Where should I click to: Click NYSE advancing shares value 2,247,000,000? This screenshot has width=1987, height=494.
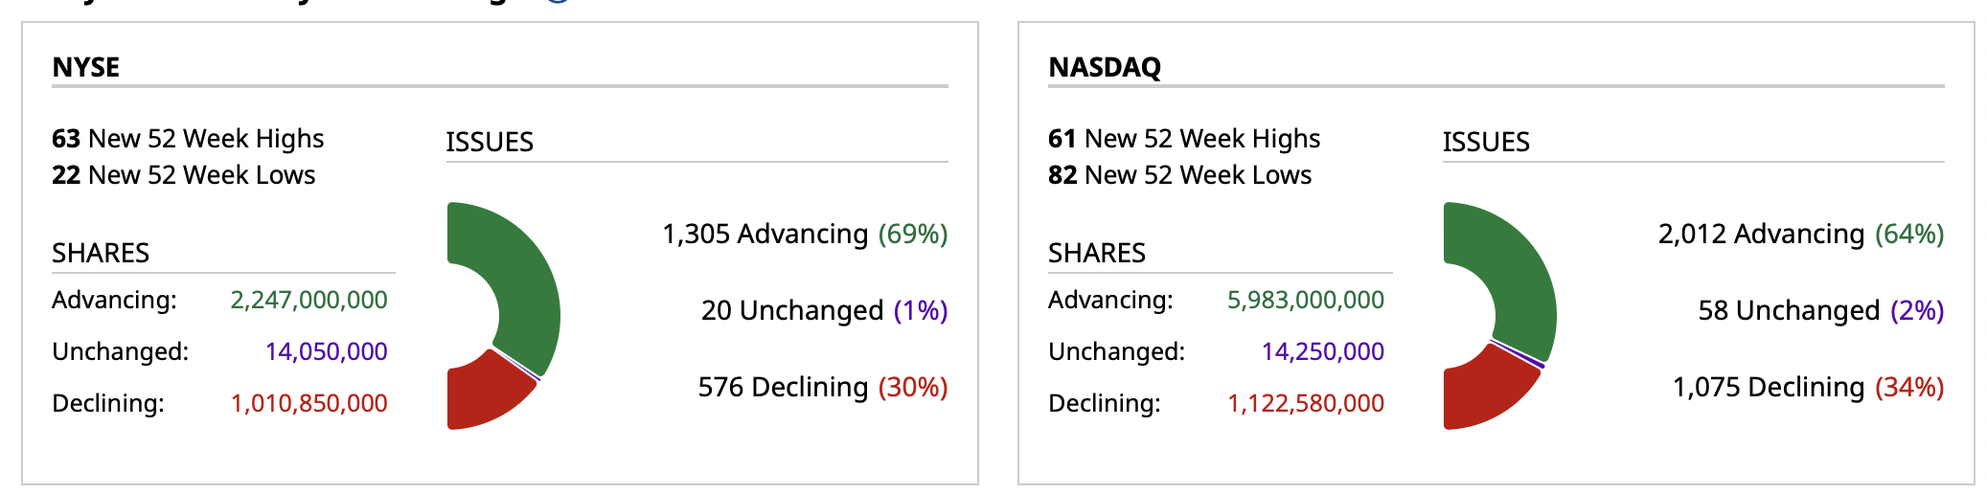[x=308, y=300]
